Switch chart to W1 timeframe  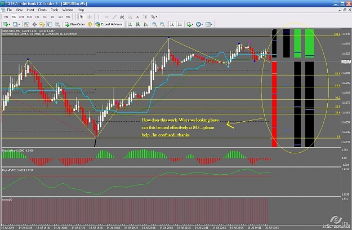(x=60, y=17)
